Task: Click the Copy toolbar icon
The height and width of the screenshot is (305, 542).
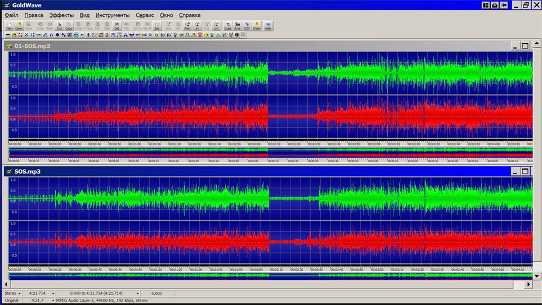Action: (69, 25)
